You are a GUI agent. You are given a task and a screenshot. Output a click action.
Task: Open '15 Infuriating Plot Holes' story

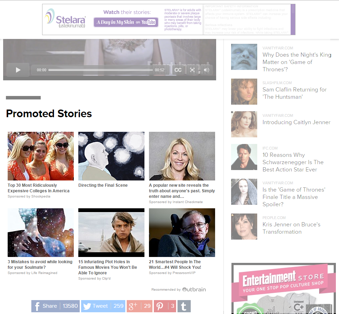tap(108, 267)
